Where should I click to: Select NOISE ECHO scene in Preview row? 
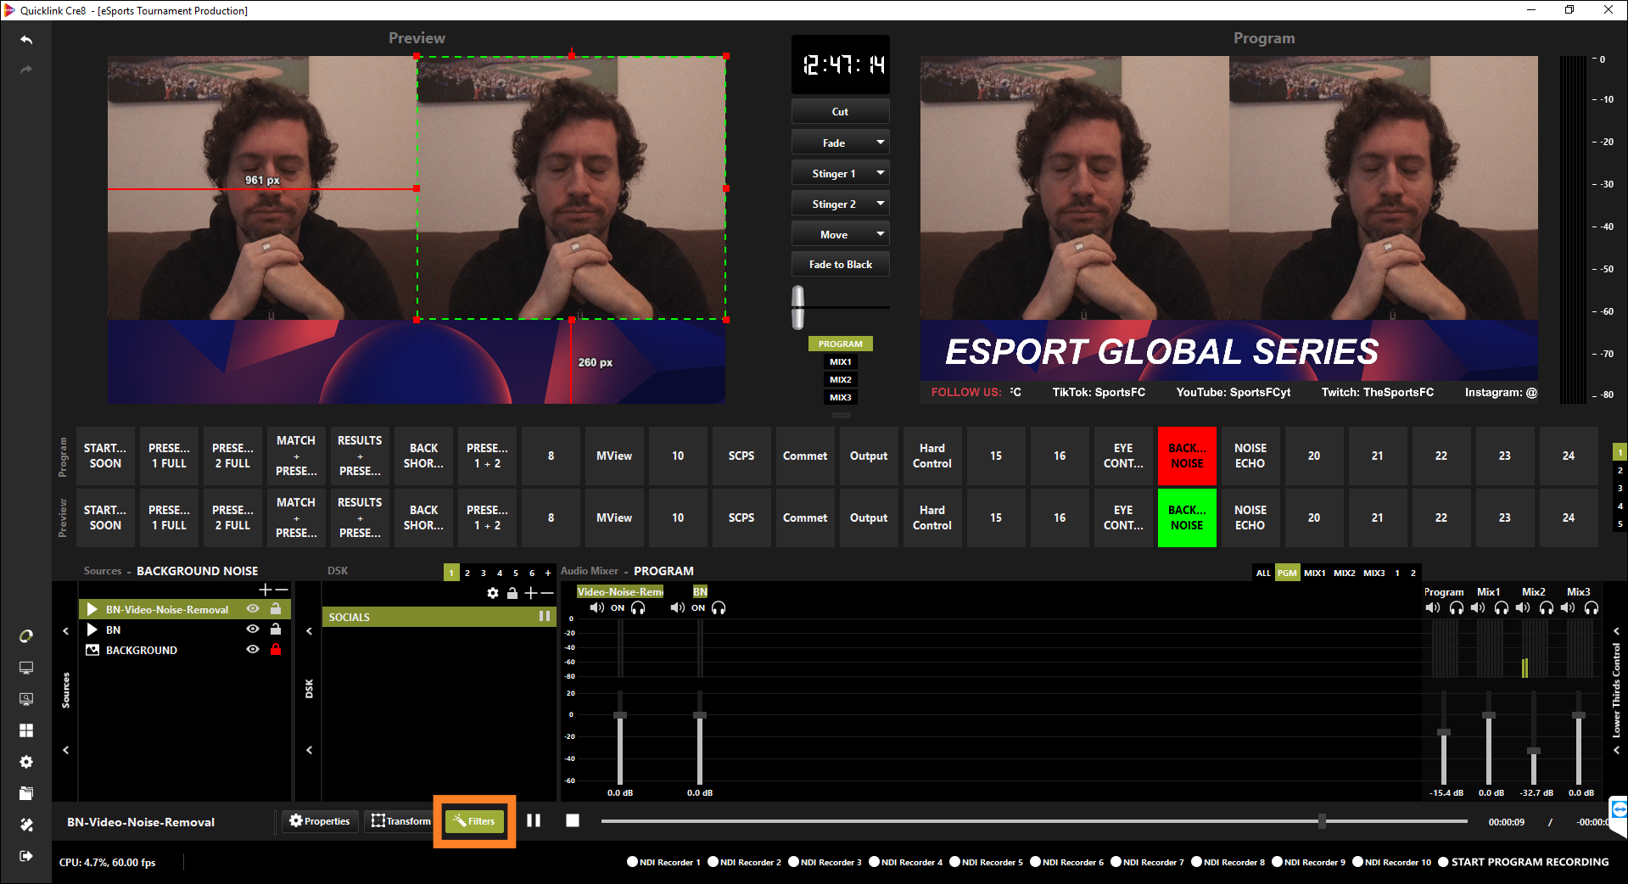[1250, 518]
